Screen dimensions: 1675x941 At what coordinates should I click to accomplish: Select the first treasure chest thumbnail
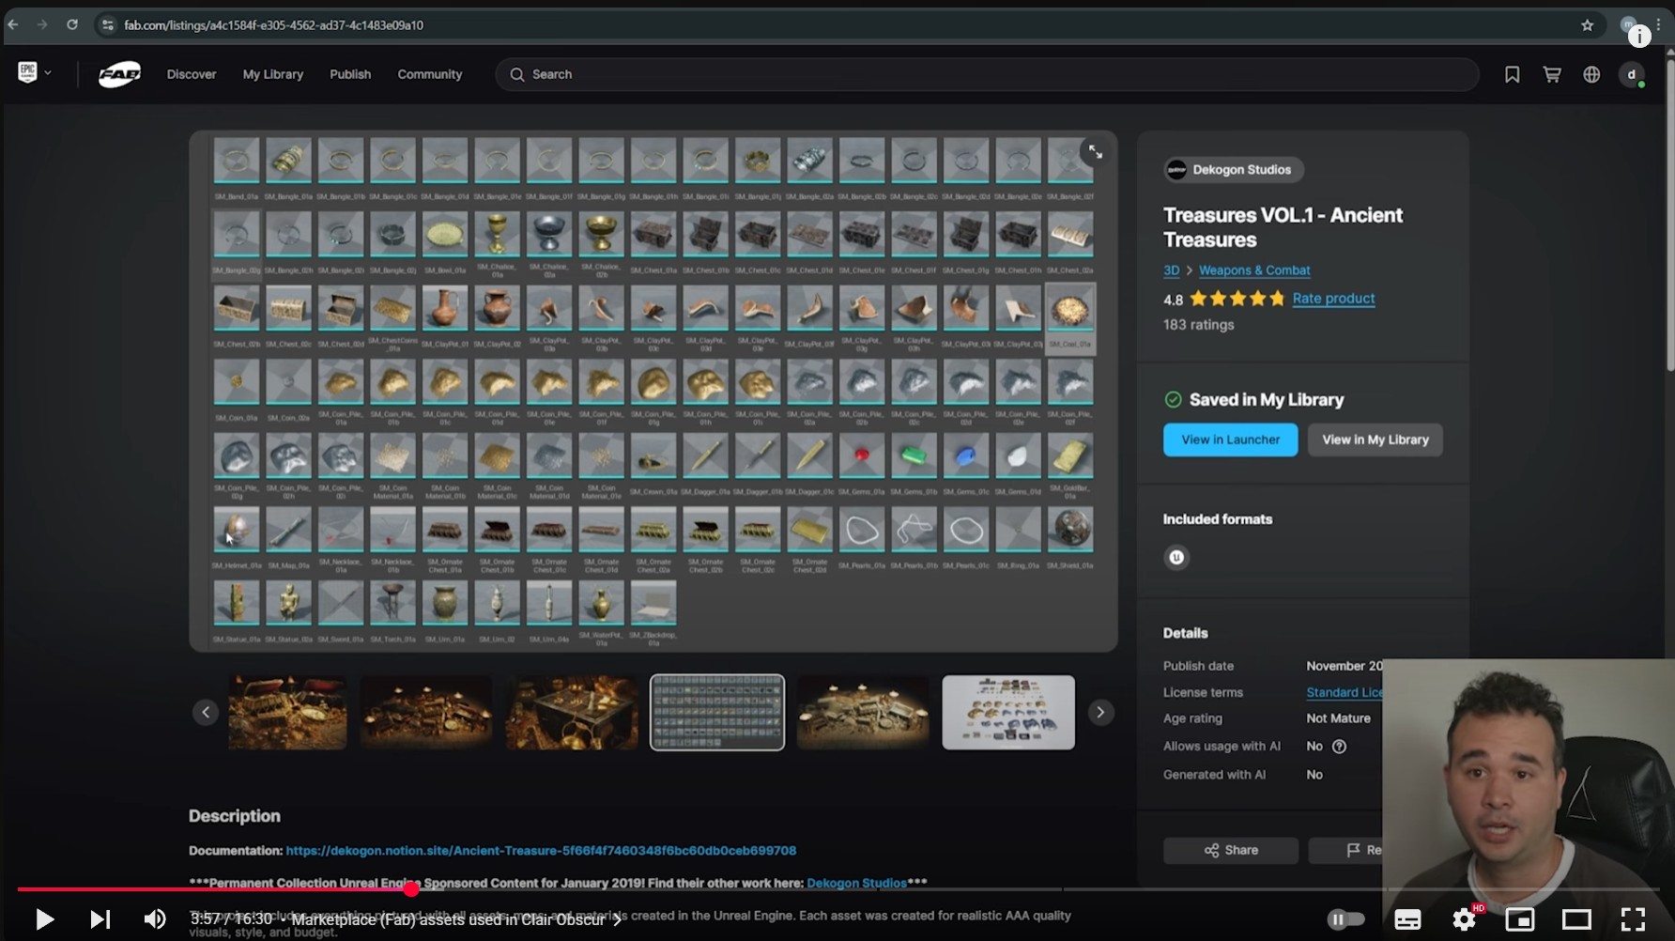pos(287,713)
